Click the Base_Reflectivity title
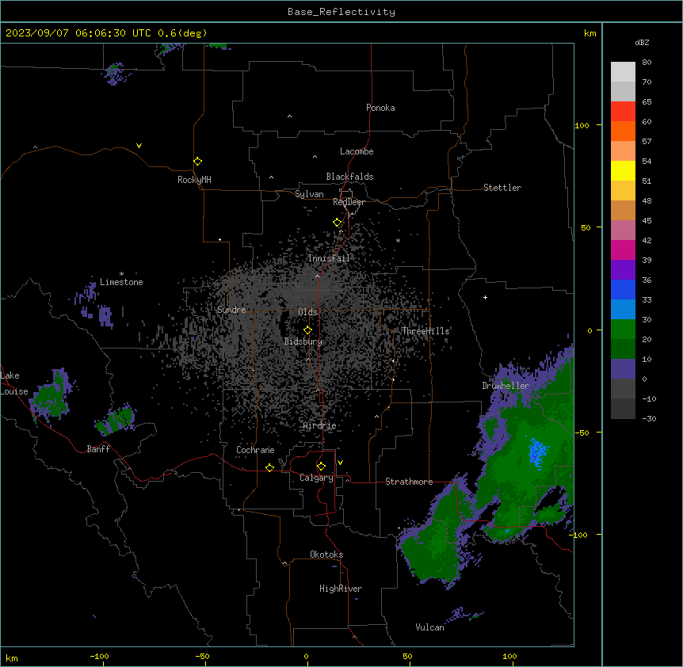 pos(341,12)
